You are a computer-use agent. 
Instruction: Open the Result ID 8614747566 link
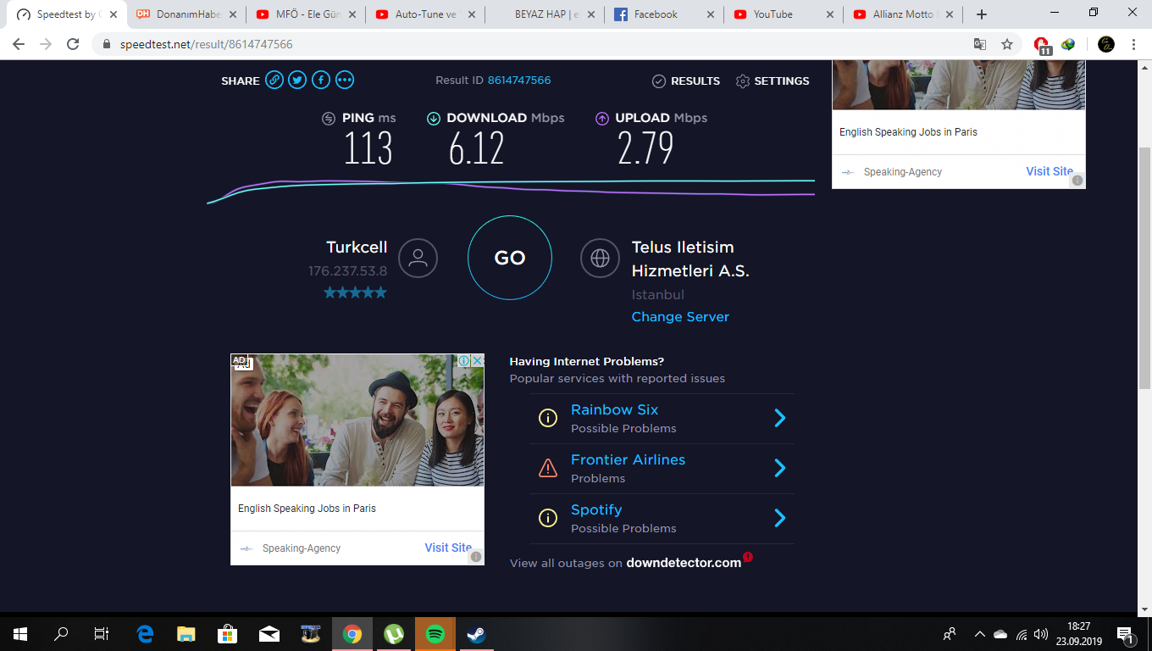pyautogui.click(x=519, y=81)
